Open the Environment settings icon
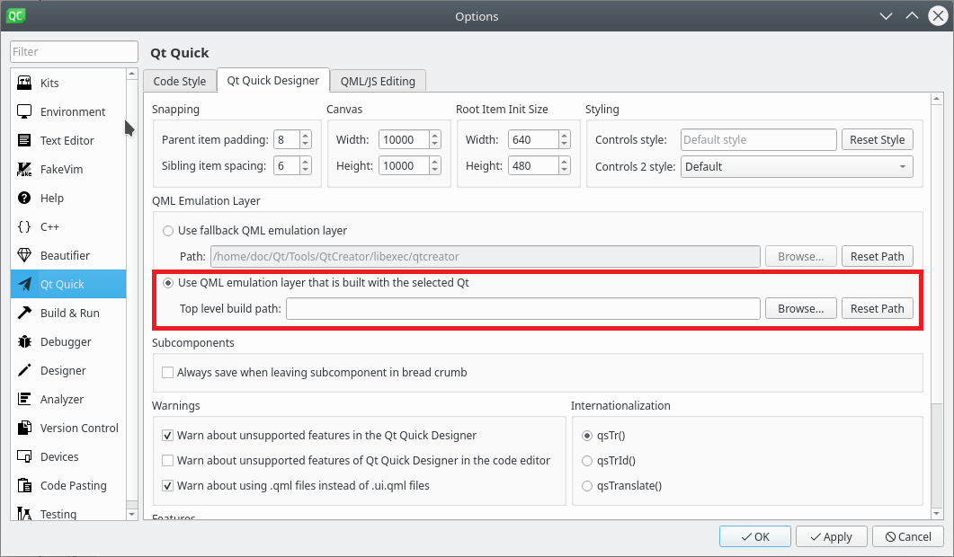Image resolution: width=954 pixels, height=557 pixels. 24,111
